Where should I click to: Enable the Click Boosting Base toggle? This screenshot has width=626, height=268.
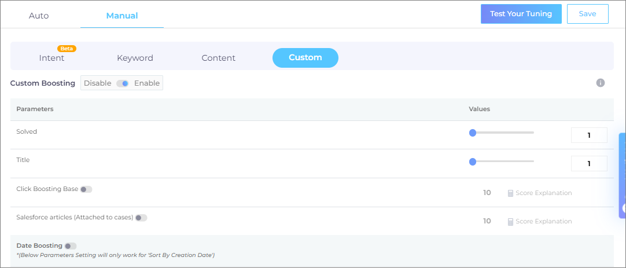[86, 189]
